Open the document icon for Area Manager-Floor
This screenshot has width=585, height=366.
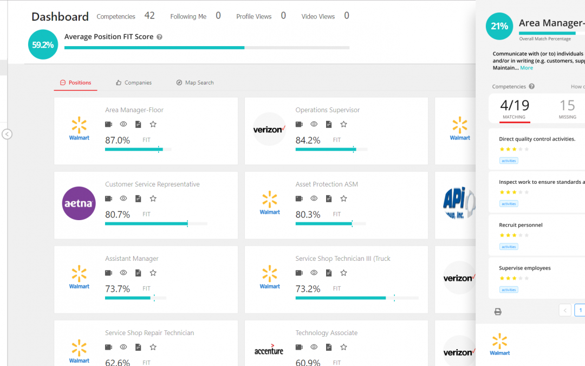[138, 124]
